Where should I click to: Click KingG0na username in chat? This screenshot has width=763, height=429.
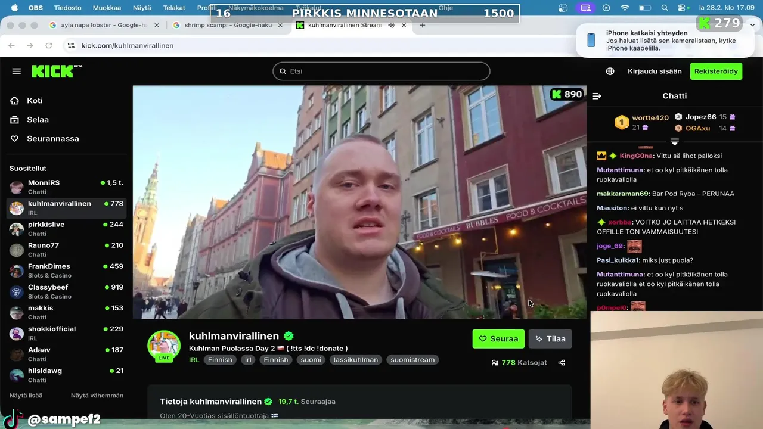(636, 156)
